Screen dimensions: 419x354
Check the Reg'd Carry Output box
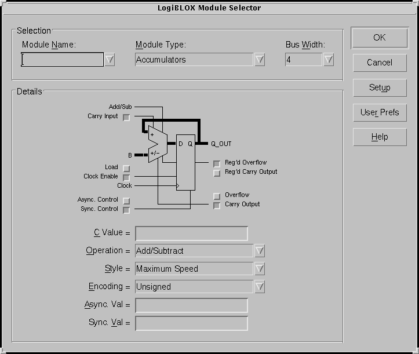(x=217, y=173)
